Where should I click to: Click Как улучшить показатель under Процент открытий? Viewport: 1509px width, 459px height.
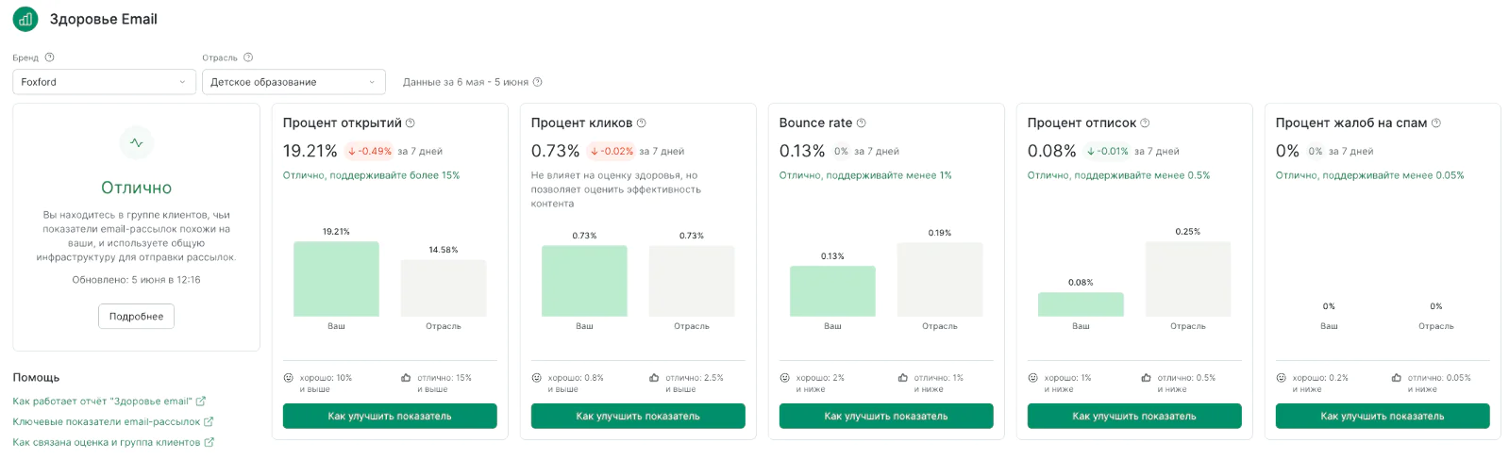[390, 417]
